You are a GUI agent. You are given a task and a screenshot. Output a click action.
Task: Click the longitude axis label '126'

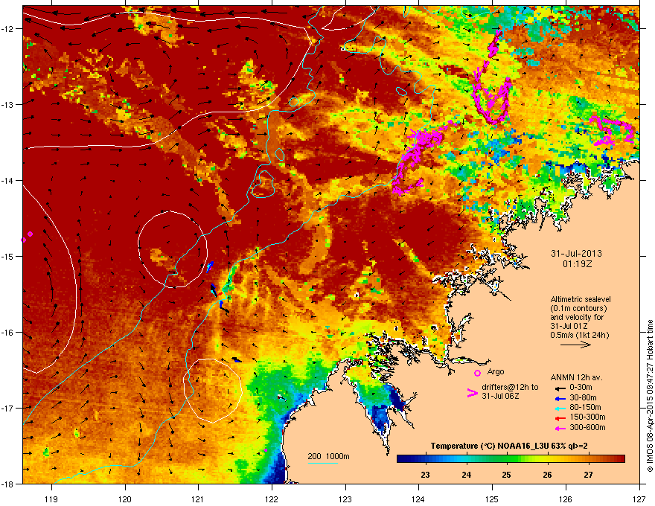tap(566, 499)
